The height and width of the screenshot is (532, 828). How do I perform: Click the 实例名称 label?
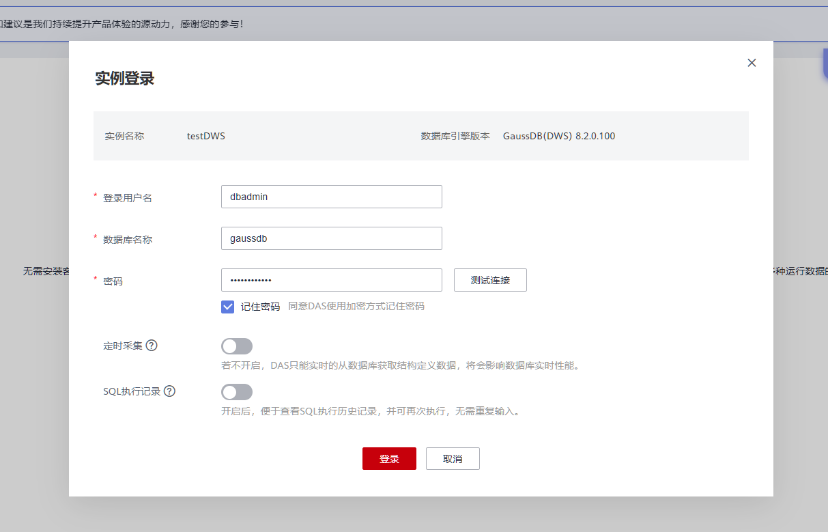click(124, 136)
